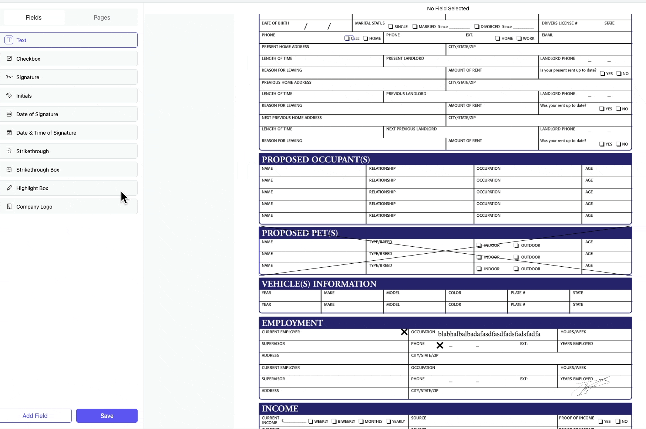Select the X mark next to Phone
This screenshot has width=646, height=429.
[x=440, y=345]
